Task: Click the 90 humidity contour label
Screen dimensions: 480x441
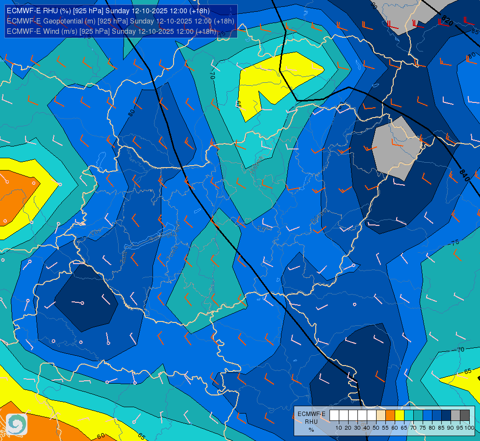Action: (374, 5)
